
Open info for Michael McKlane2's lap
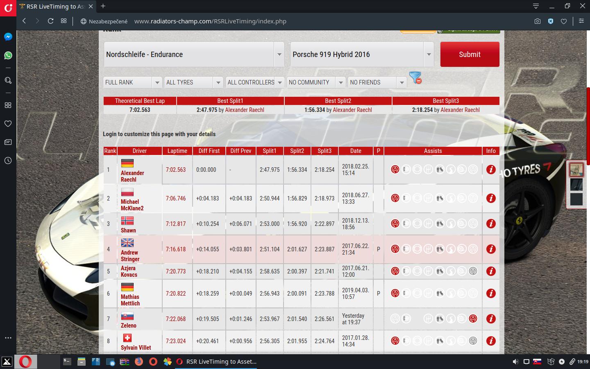[x=491, y=198]
